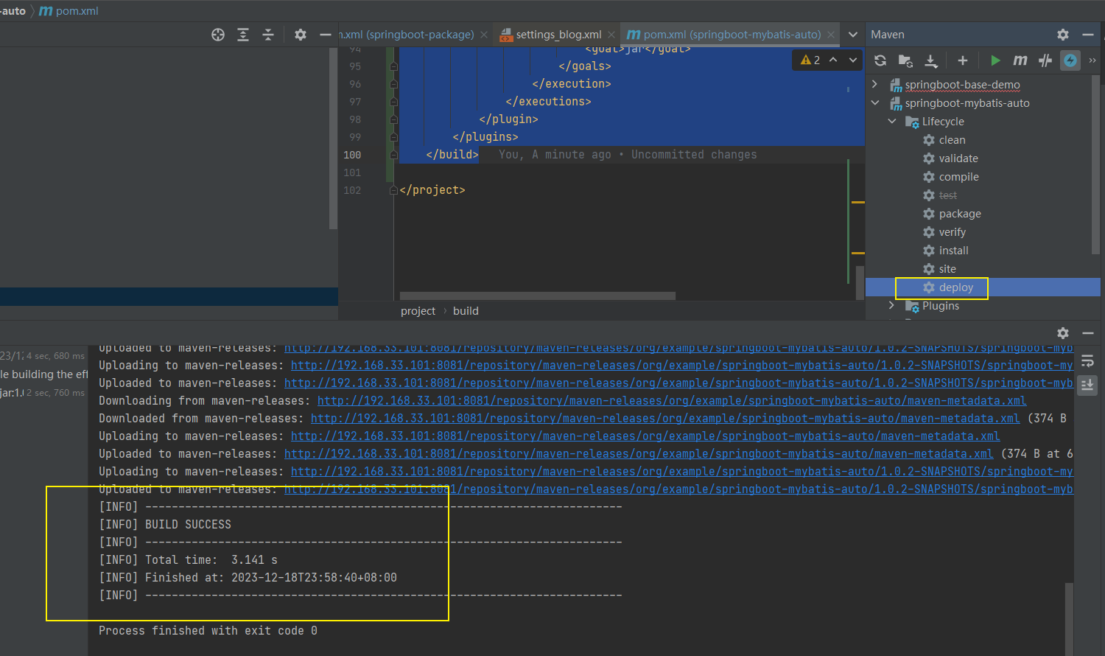The image size is (1105, 656).
Task: Select clean lifecycle phase
Action: 952,140
